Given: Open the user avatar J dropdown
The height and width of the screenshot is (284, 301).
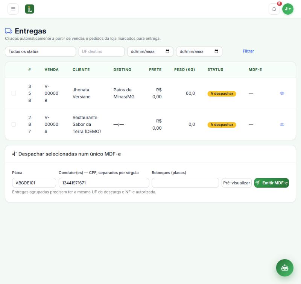Looking at the screenshot, I should pos(288,9).
